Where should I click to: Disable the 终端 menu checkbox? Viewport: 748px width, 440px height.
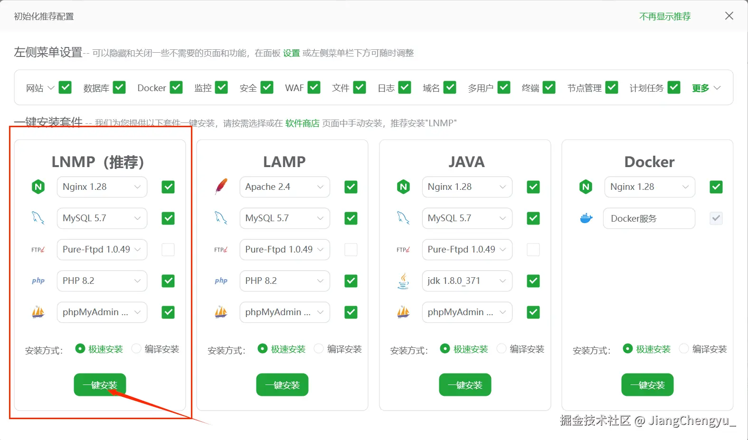[549, 88]
